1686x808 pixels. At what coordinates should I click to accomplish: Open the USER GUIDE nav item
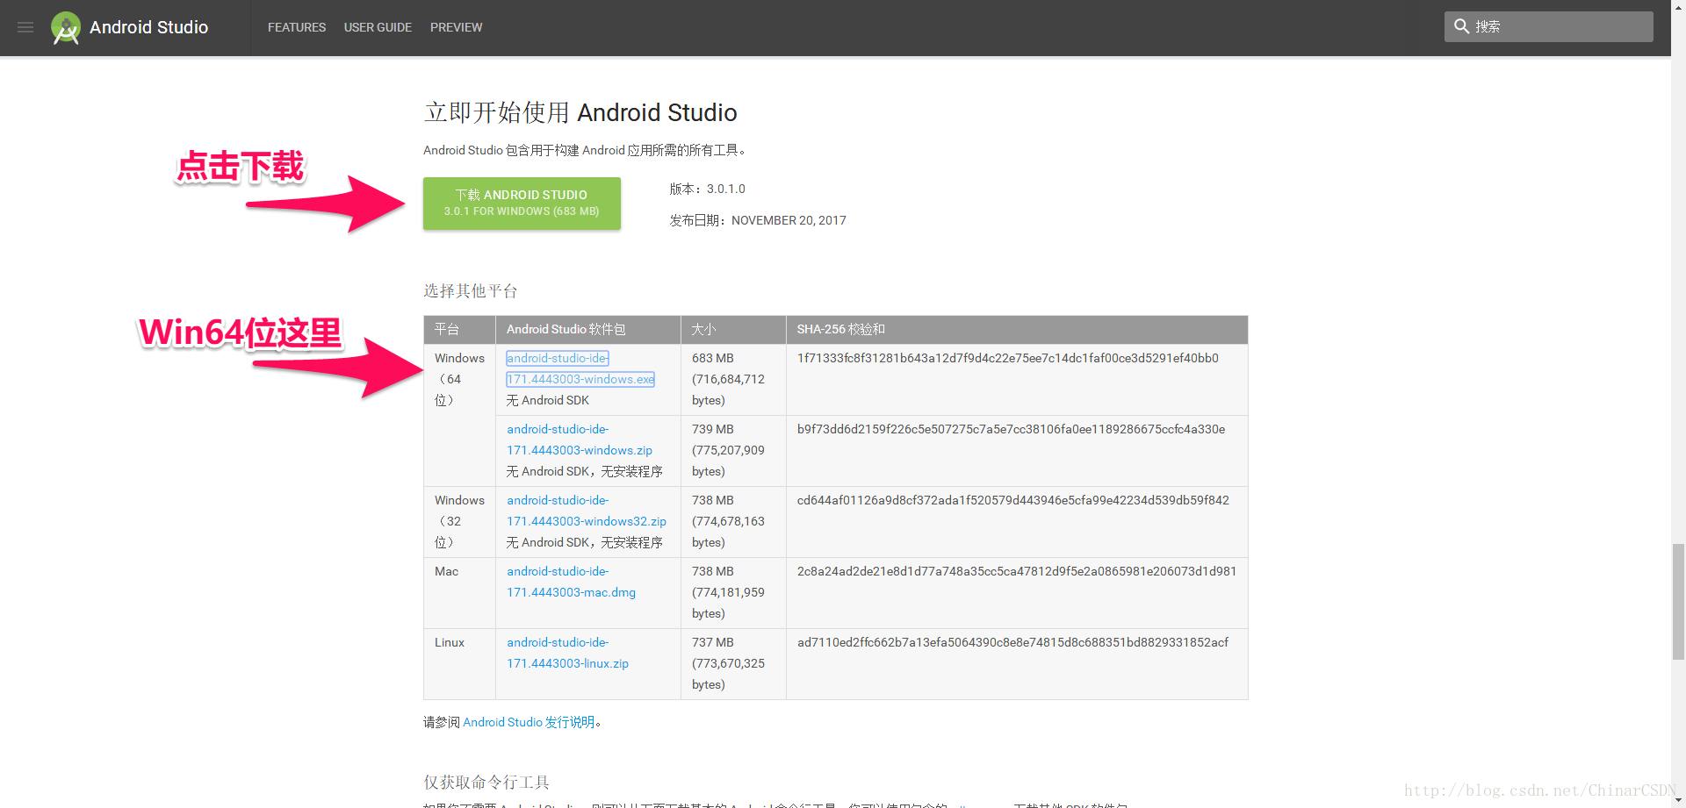378,27
